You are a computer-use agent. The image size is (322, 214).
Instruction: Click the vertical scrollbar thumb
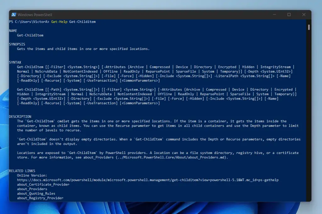tap(309, 27)
